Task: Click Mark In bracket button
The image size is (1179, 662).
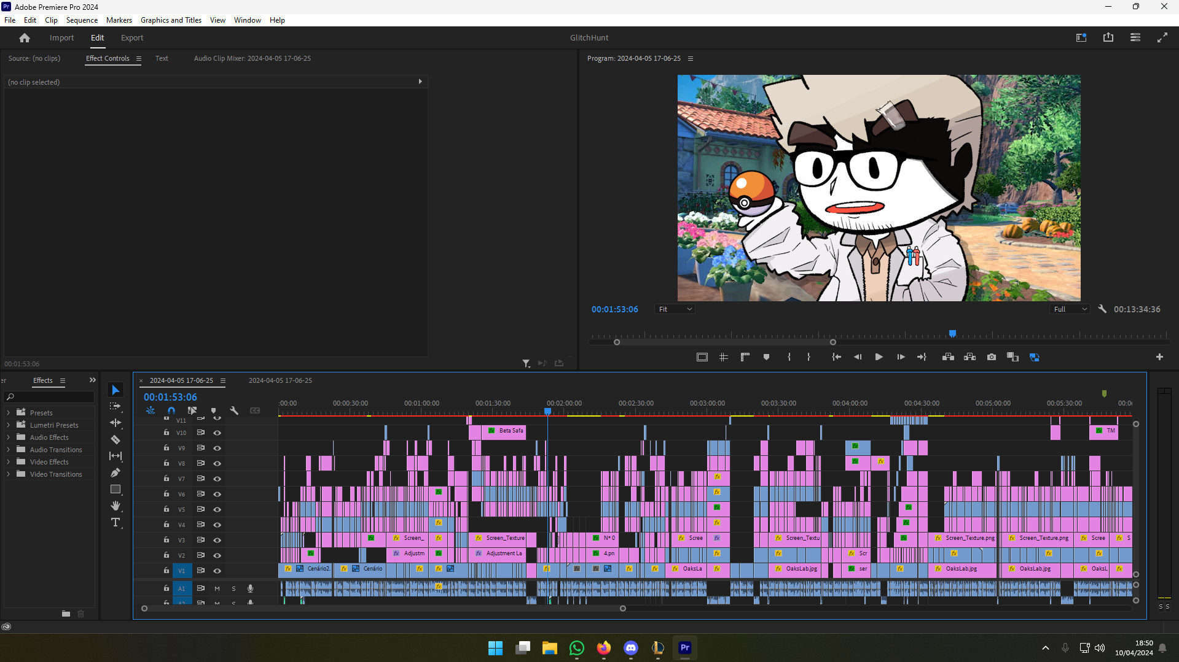Action: coord(789,357)
